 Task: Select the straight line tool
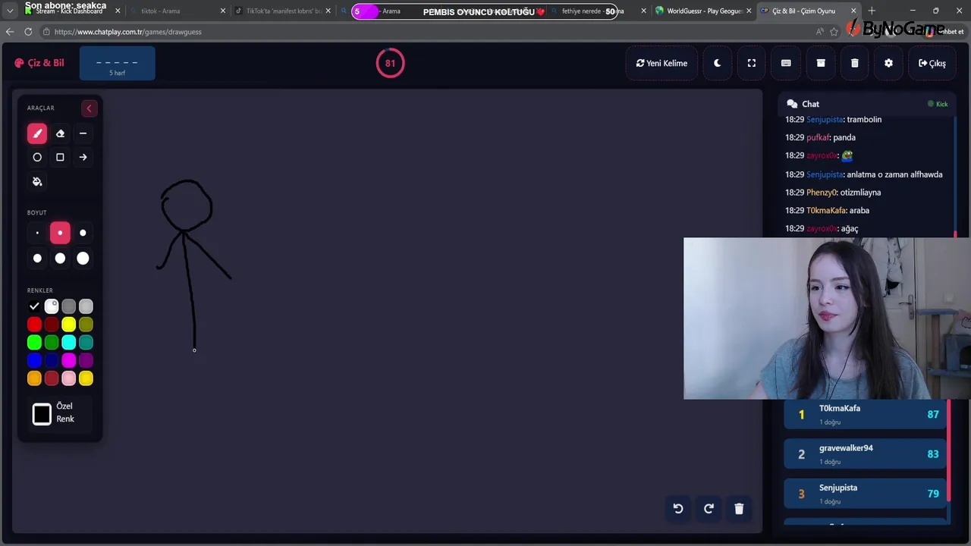(83, 133)
